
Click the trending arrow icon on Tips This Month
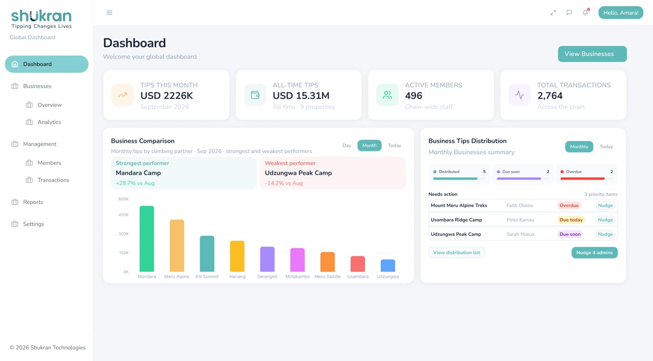pos(123,95)
